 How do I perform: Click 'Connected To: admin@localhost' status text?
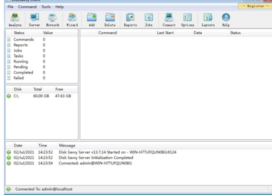point(44,189)
